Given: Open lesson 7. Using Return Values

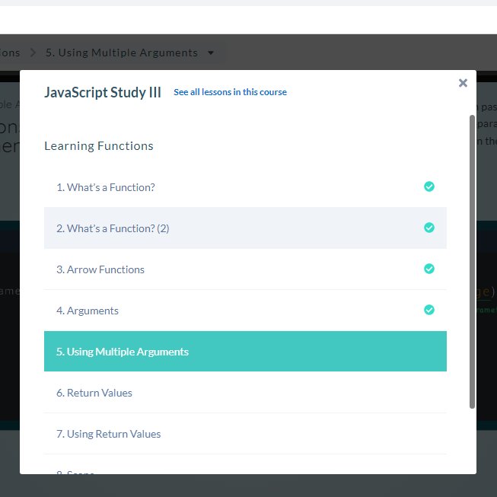Looking at the screenshot, I should click(245, 434).
